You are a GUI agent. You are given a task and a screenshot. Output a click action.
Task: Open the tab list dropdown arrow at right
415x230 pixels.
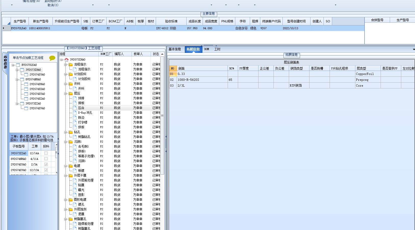[x=413, y=49]
